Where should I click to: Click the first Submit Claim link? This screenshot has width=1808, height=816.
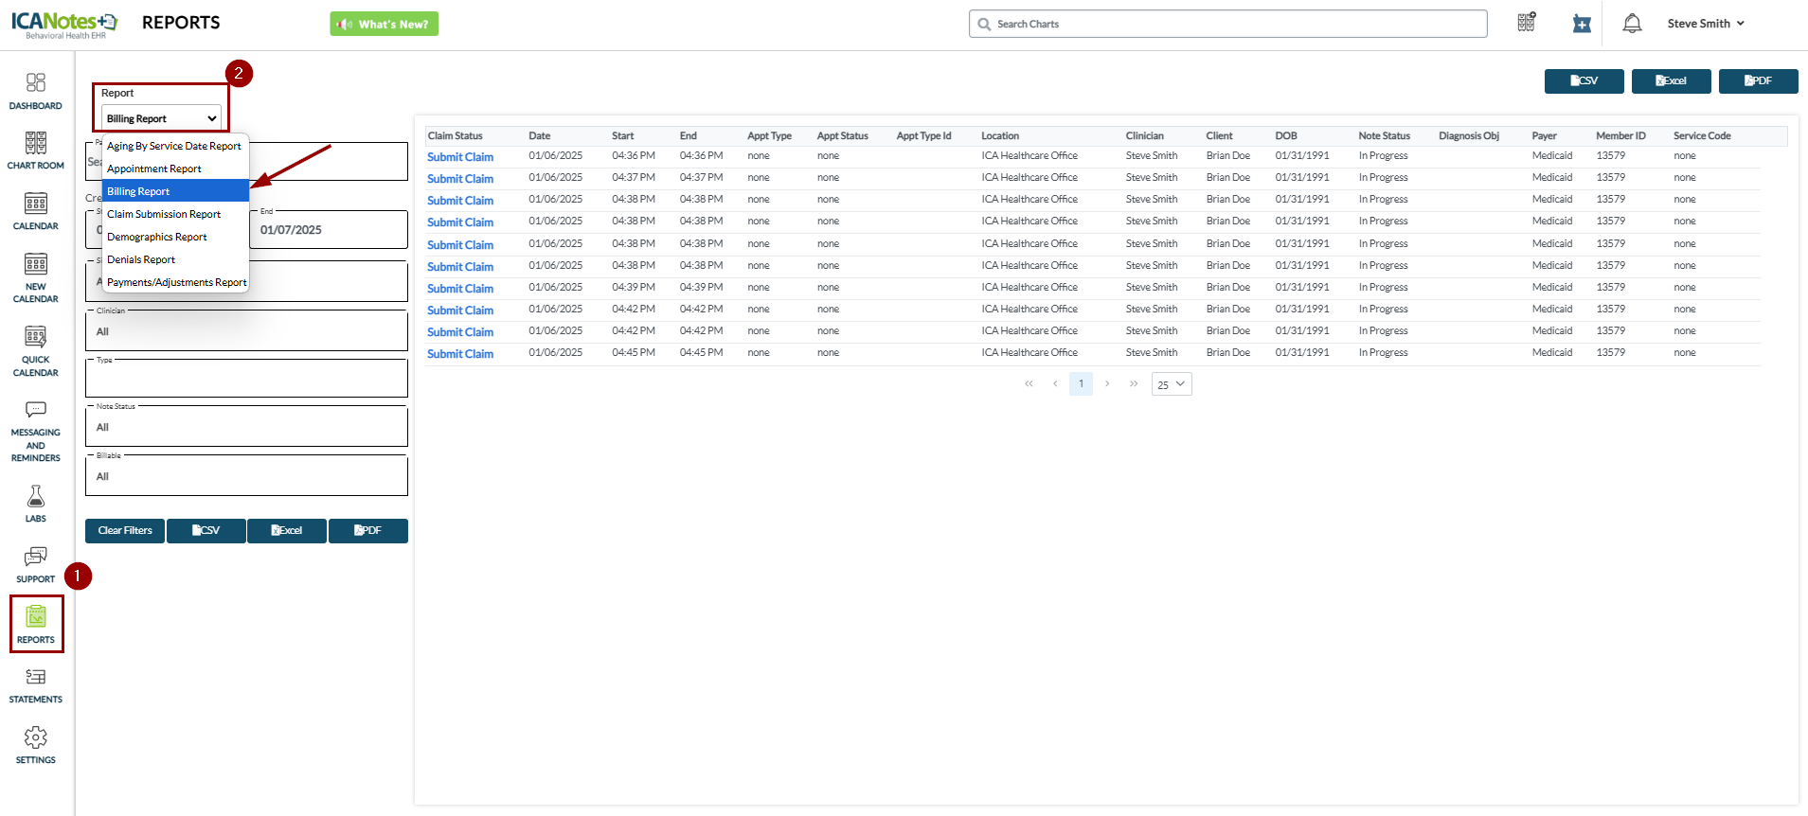coord(460,157)
